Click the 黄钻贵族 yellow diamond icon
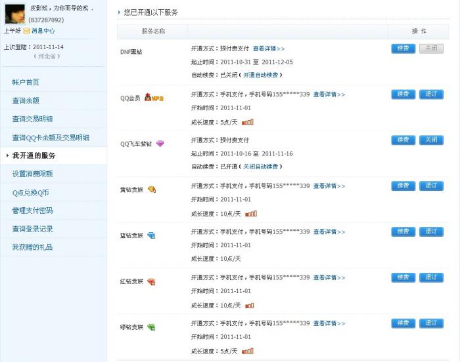This screenshot has height=362, width=460. tap(152, 190)
